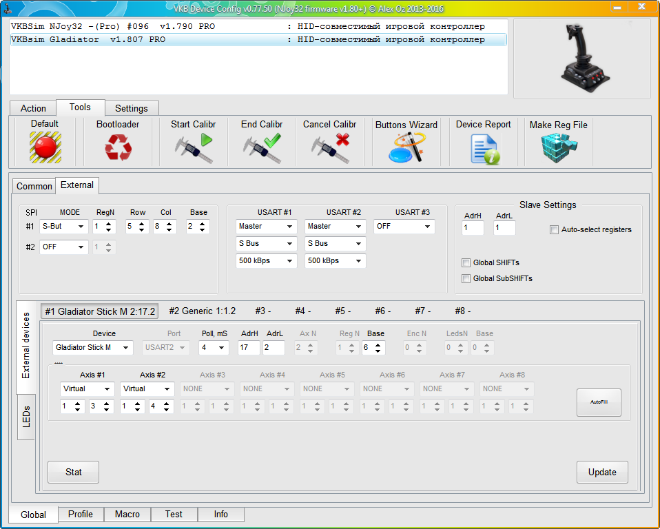This screenshot has width=660, height=529.
Task: Expand USART #1 Master mode dropdown
Action: [266, 227]
